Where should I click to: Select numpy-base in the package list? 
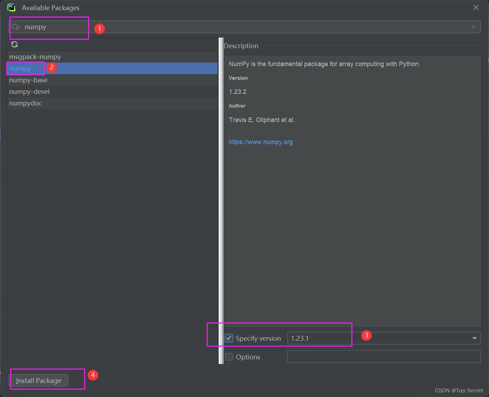tap(112, 80)
